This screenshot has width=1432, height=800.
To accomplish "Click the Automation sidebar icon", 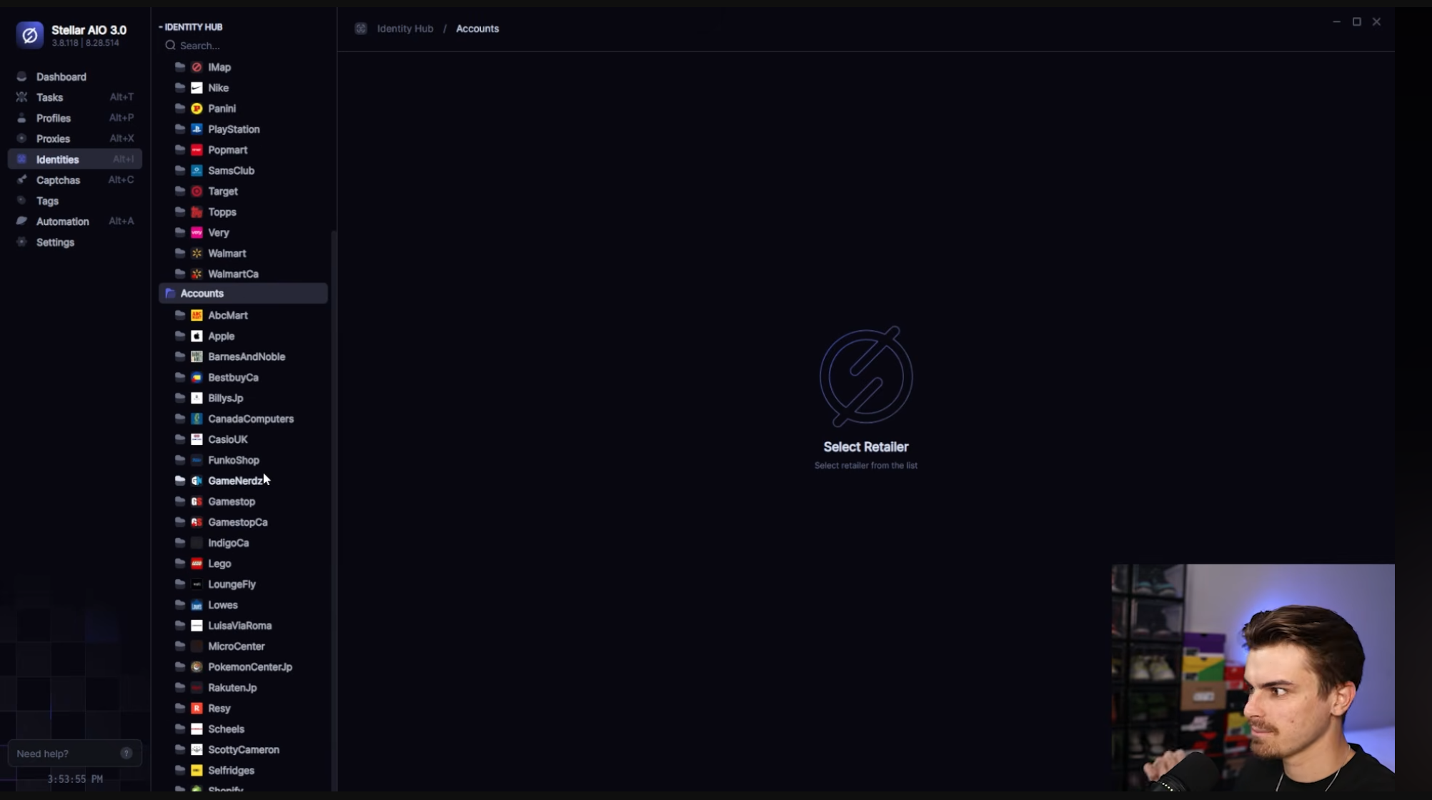I will [x=21, y=221].
